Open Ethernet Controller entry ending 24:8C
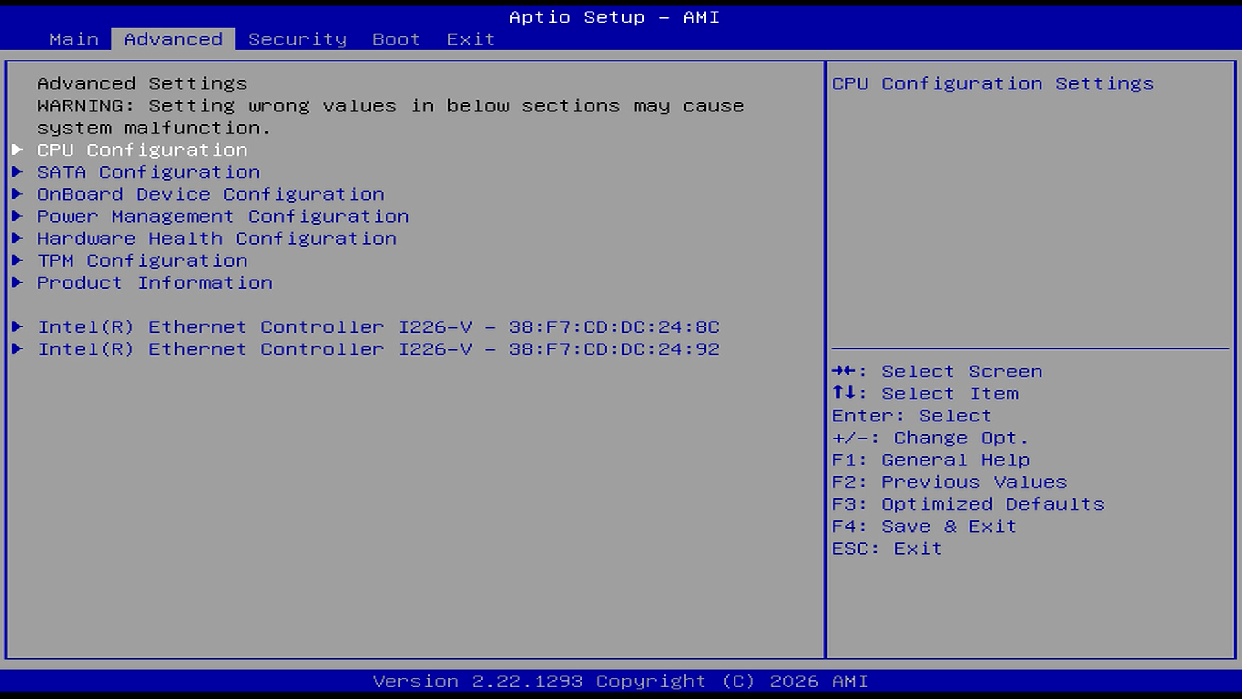The height and width of the screenshot is (699, 1242). coord(378,327)
